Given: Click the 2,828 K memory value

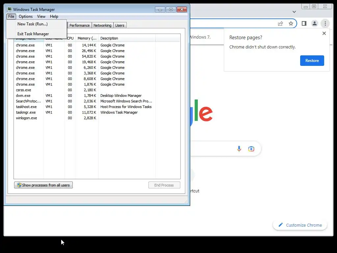Looking at the screenshot, I should (90, 118).
